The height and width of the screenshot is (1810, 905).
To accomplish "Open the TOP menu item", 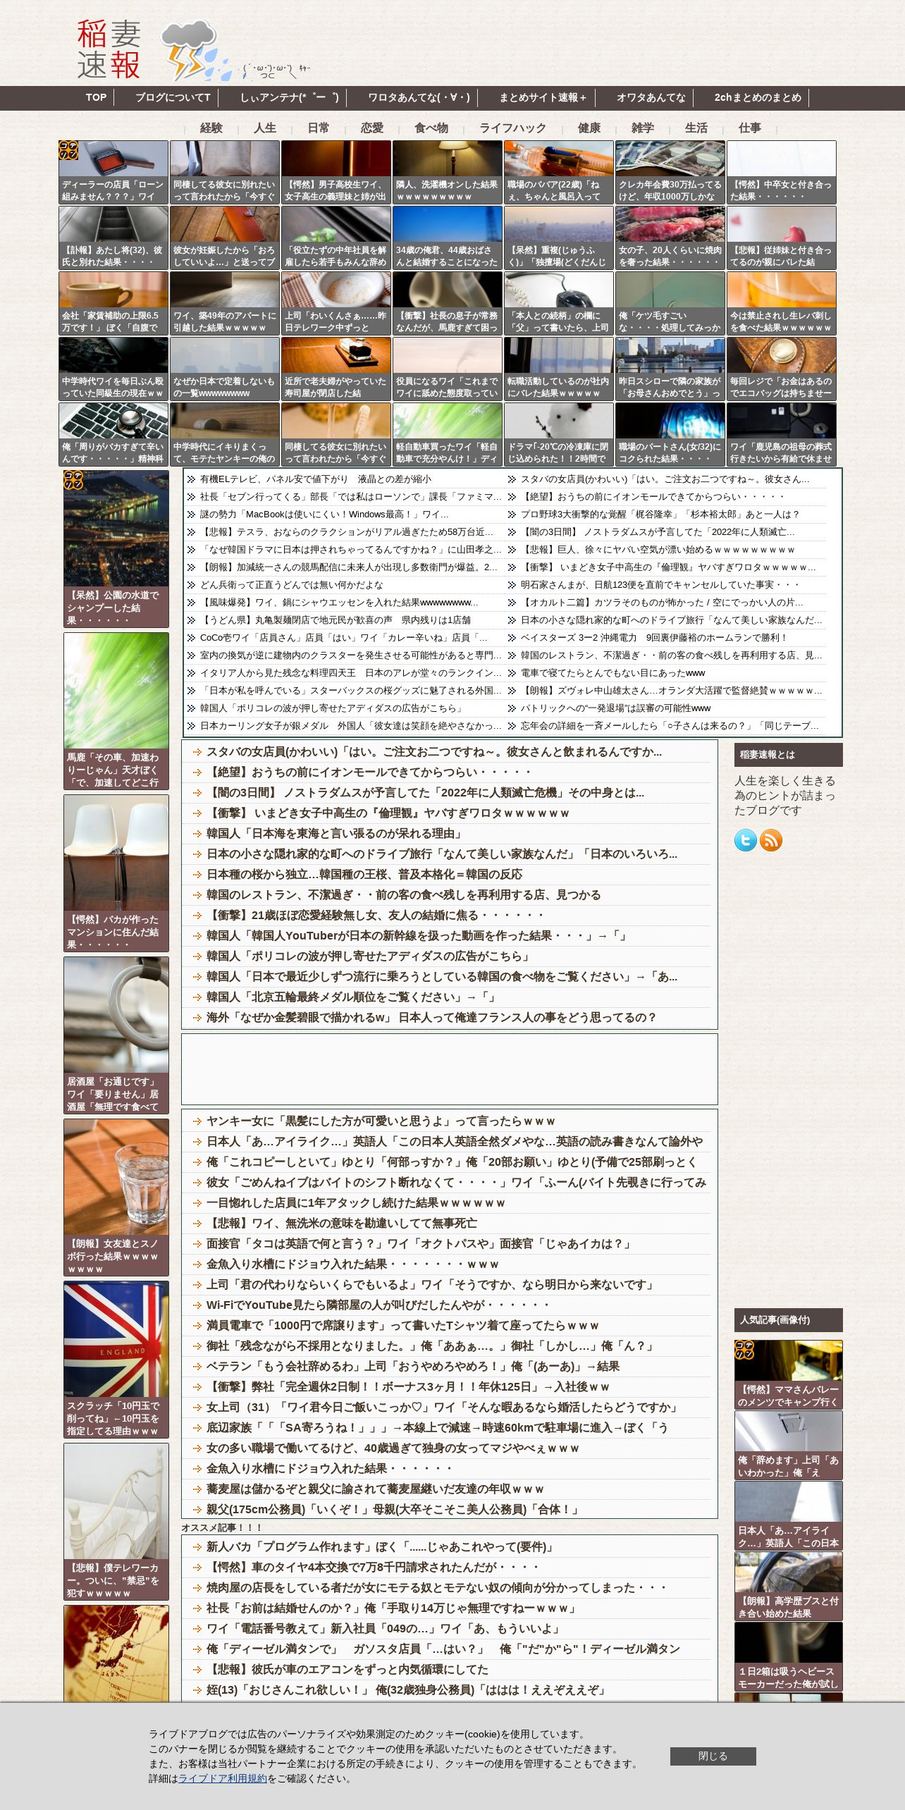I will (x=96, y=98).
